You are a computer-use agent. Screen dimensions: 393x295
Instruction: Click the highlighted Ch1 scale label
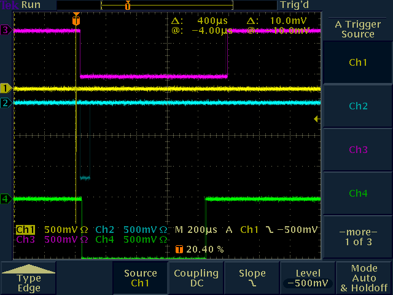(25, 229)
